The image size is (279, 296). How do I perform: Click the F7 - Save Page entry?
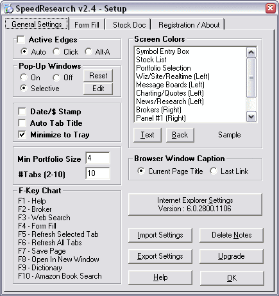click(42, 251)
